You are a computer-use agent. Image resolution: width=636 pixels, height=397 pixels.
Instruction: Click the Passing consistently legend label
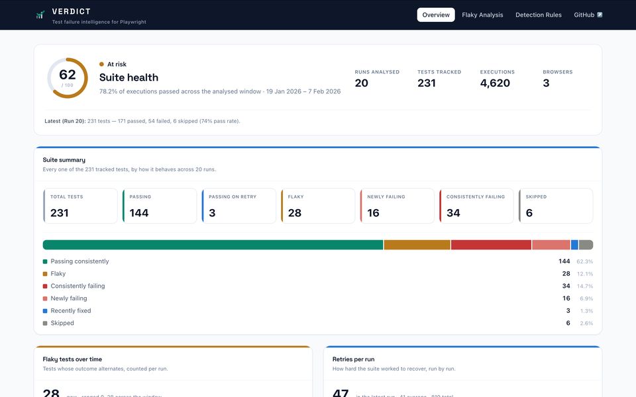[79, 261]
